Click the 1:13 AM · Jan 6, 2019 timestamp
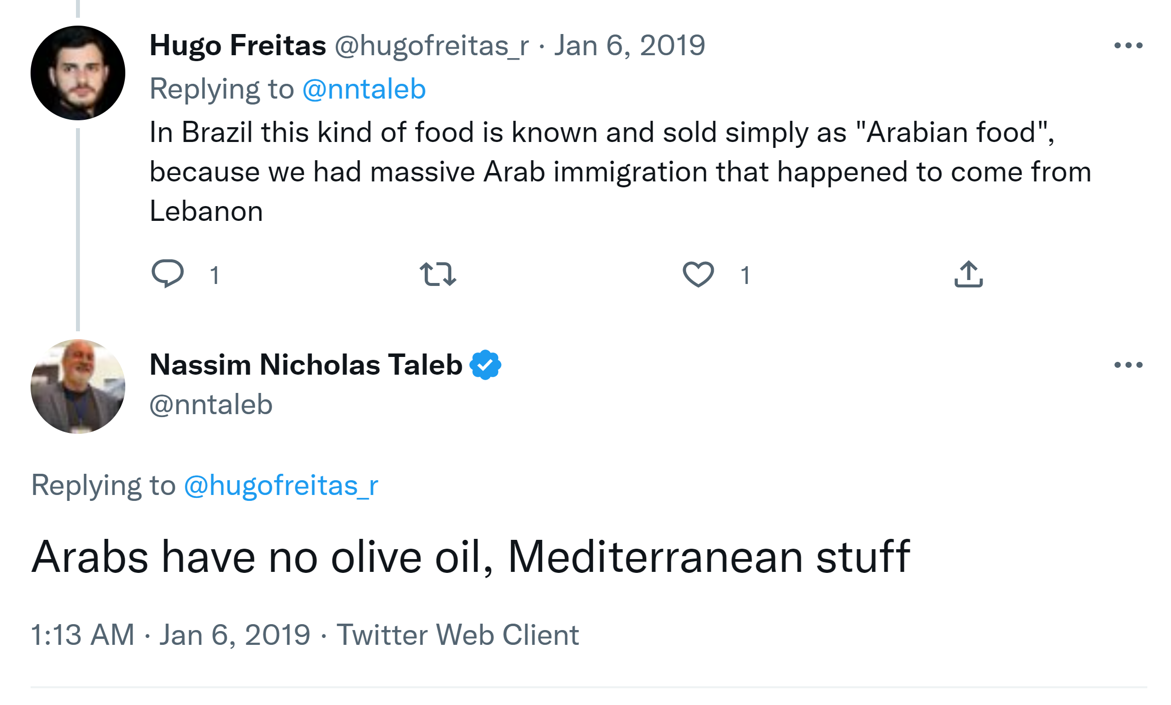The width and height of the screenshot is (1171, 705). pos(170,634)
